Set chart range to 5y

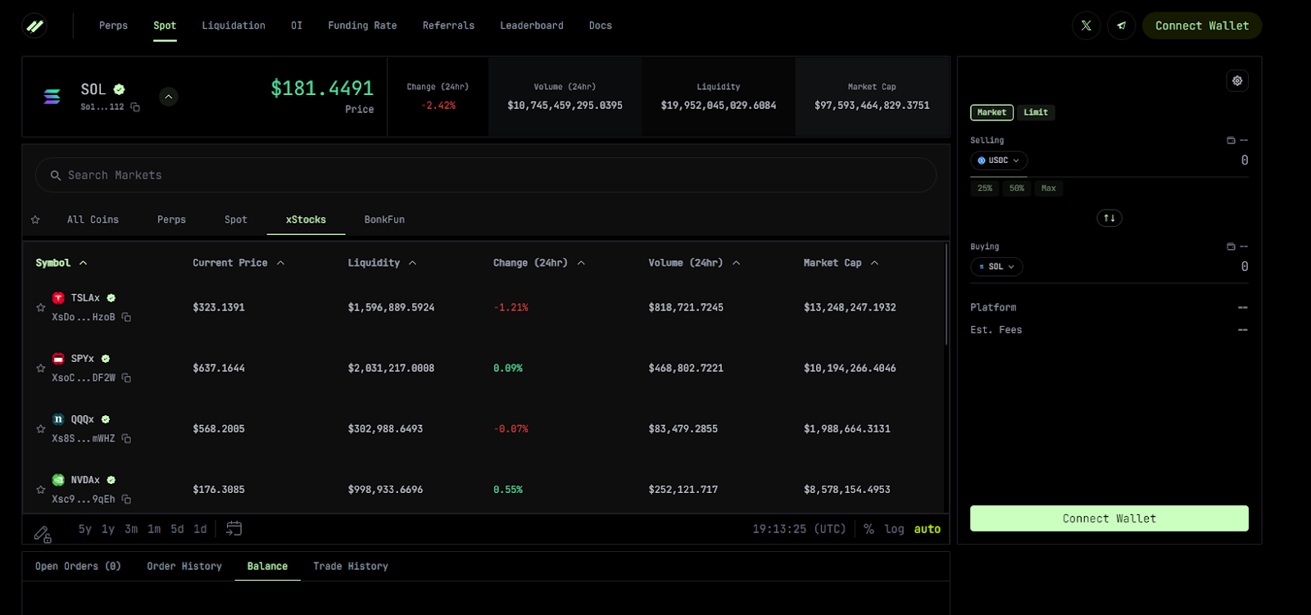(84, 529)
